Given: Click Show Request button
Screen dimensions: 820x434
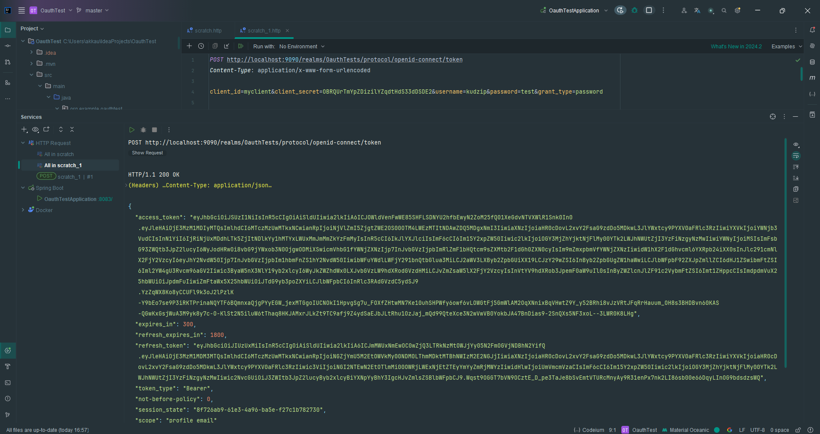Looking at the screenshot, I should (x=147, y=153).
